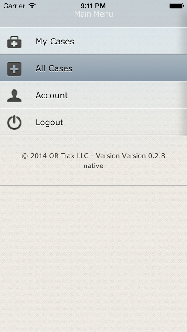
Task: Tap the 9:11 PM clock
Action: [x=93, y=6]
